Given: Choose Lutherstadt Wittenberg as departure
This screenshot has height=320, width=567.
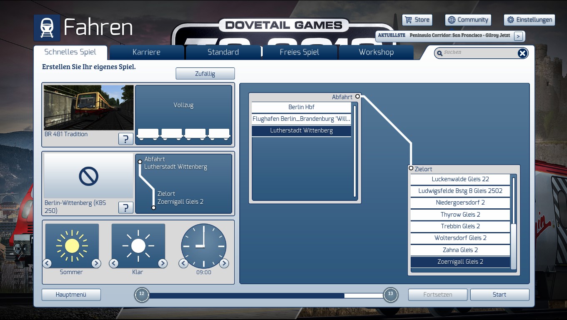Looking at the screenshot, I should pos(301,130).
